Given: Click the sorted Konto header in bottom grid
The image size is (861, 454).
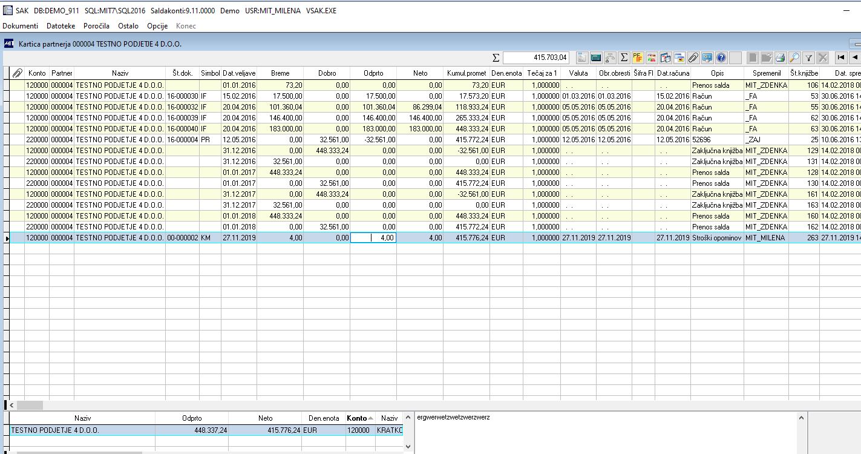Looking at the screenshot, I should click(360, 418).
